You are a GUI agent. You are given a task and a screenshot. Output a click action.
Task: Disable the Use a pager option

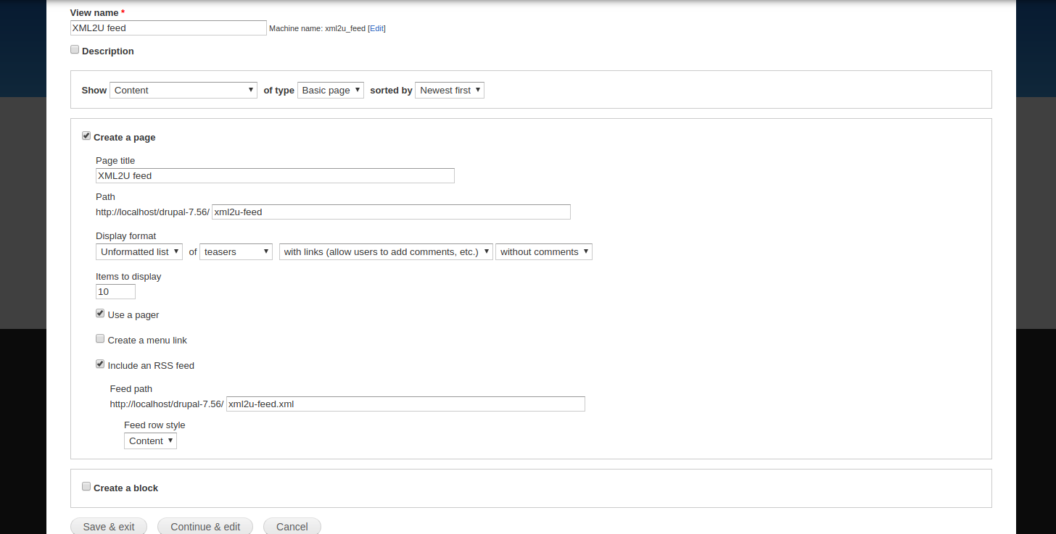tap(100, 314)
